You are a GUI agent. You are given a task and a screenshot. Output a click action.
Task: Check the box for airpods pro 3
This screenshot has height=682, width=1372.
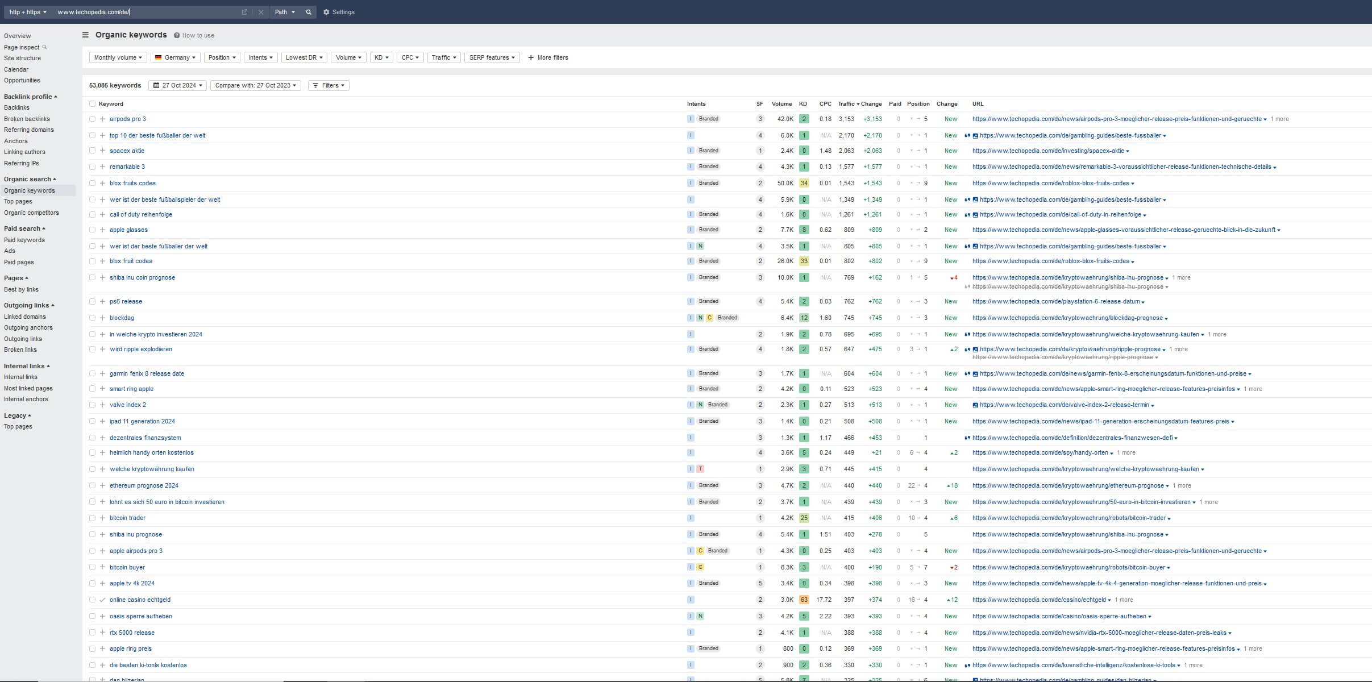(92, 119)
